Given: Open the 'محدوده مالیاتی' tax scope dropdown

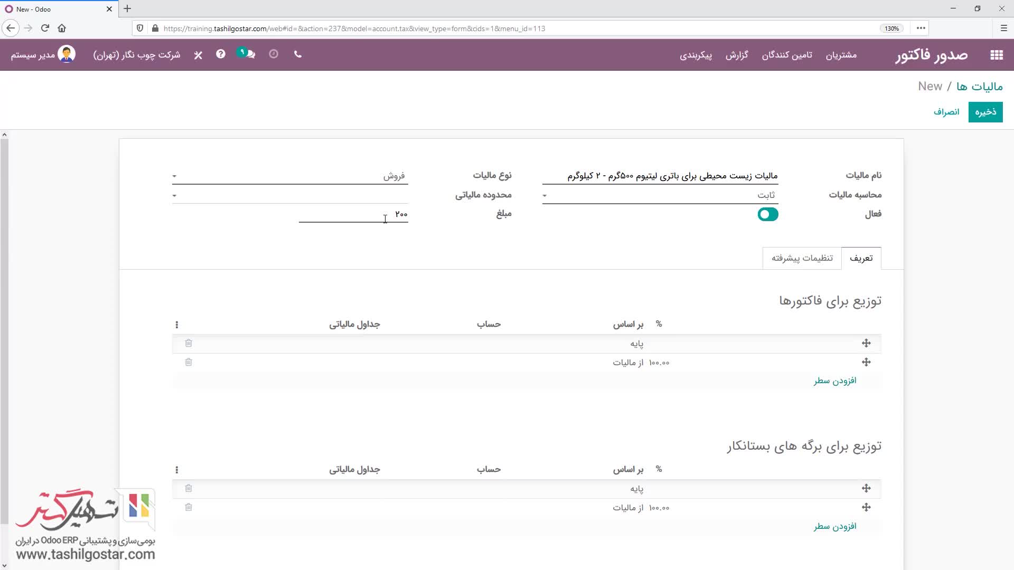Looking at the screenshot, I should point(290,195).
